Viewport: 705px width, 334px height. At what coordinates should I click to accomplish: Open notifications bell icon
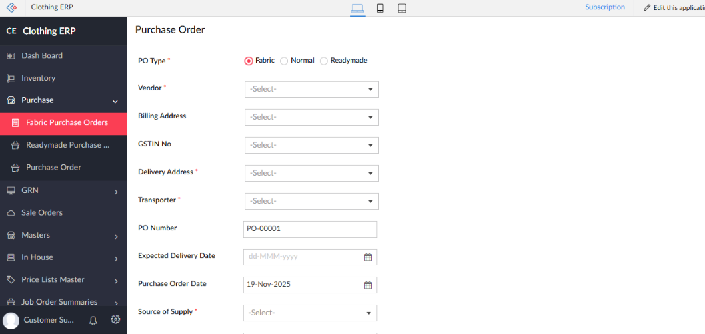(x=93, y=320)
